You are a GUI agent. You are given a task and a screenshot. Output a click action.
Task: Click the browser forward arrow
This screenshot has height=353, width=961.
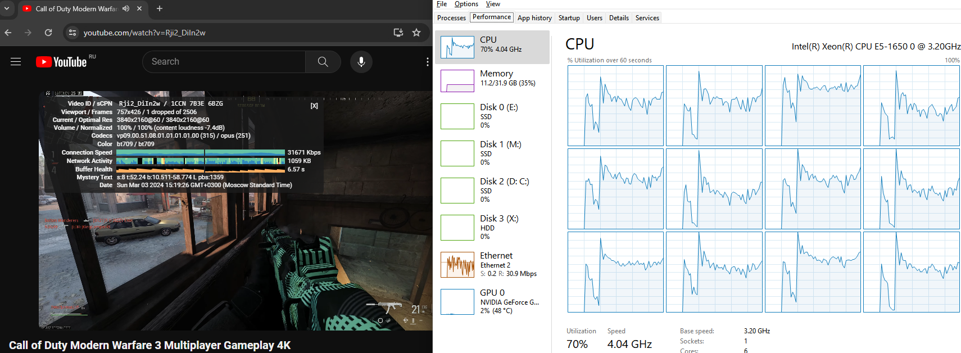pos(28,33)
